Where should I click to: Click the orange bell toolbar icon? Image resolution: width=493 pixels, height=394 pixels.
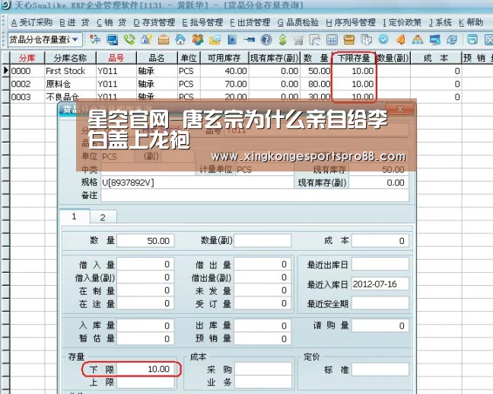pos(400,40)
